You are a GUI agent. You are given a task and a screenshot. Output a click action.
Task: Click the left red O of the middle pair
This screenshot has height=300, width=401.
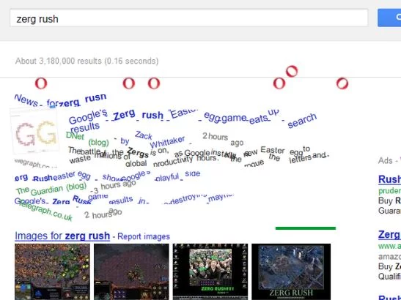[128, 83]
